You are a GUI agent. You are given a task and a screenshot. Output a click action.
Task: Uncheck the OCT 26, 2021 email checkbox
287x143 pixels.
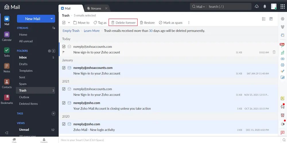64,103
